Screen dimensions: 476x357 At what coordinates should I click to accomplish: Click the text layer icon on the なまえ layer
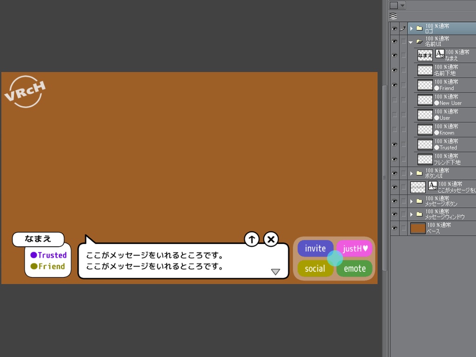click(440, 54)
